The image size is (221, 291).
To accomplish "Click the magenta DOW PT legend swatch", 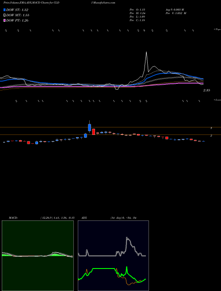I will 4,21.
